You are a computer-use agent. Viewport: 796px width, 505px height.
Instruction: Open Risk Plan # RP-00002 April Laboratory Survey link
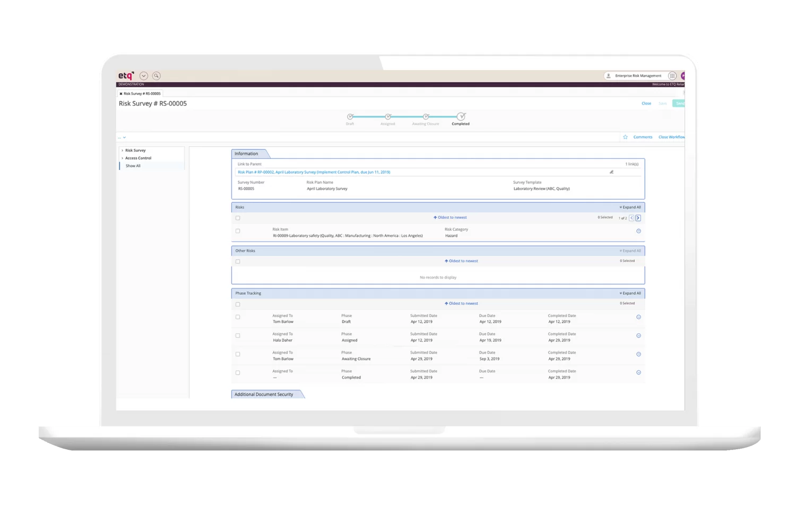(x=315, y=172)
